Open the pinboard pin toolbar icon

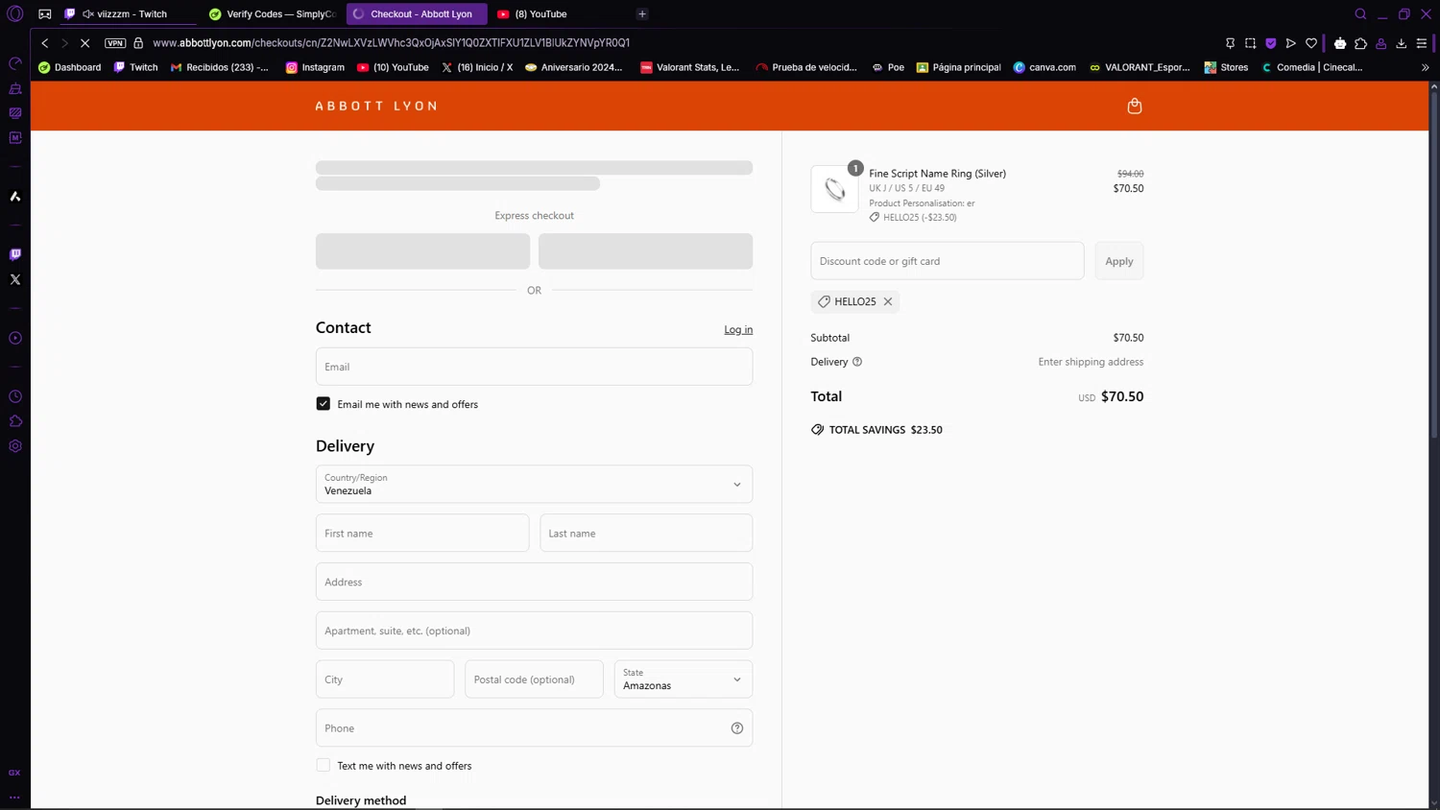(1230, 43)
